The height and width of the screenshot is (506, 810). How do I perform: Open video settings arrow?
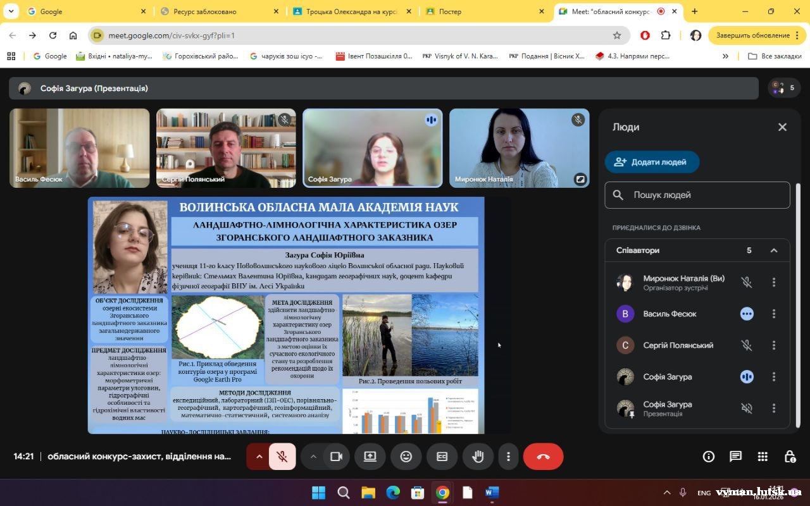[x=313, y=457]
